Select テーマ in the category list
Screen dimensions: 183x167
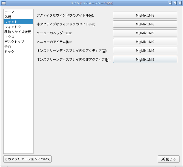(18, 12)
